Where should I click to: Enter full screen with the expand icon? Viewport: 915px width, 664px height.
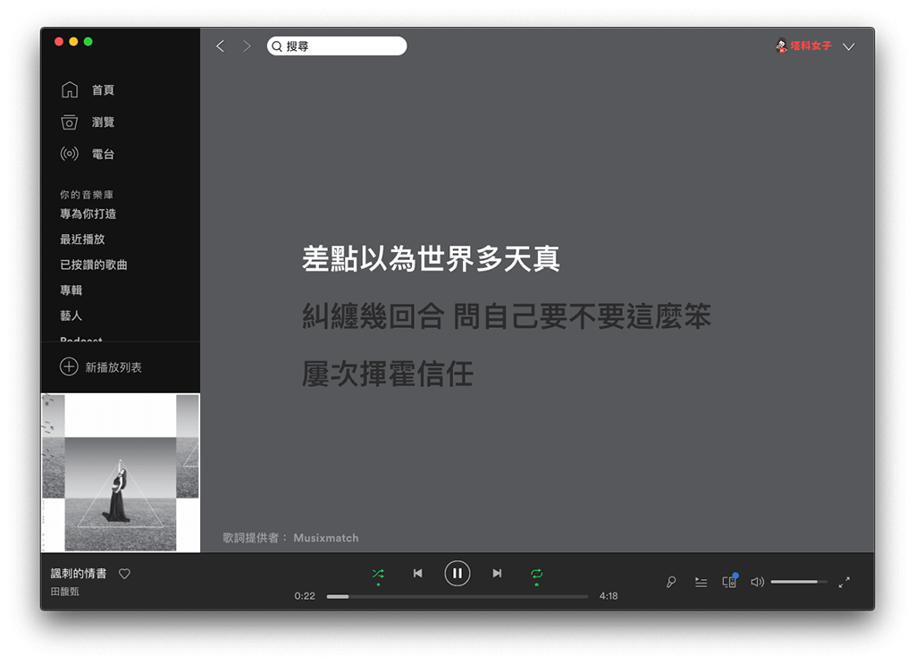[844, 583]
